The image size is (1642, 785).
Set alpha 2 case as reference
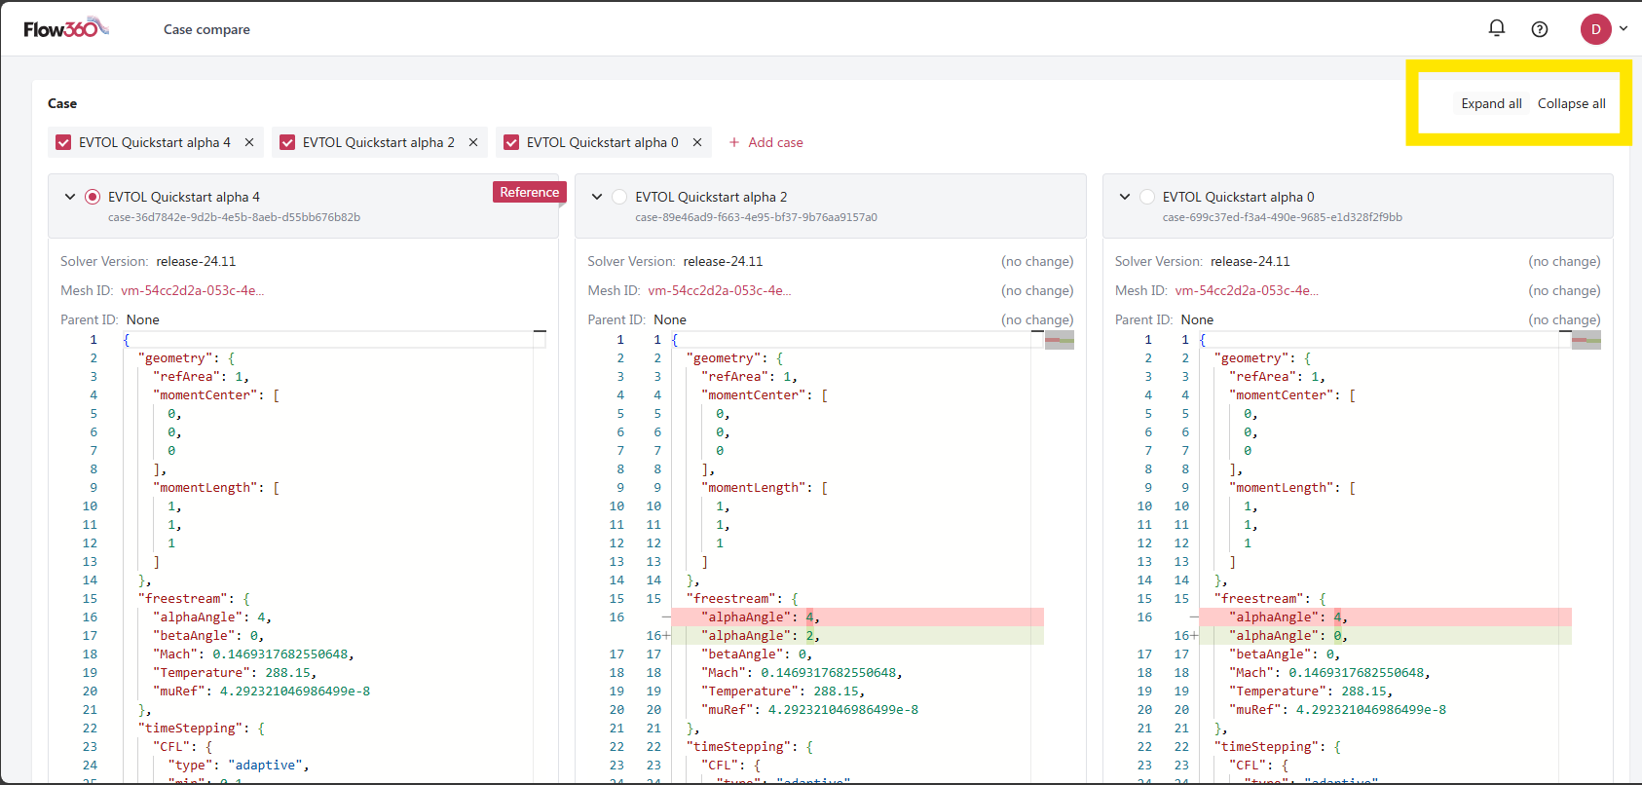(x=619, y=197)
